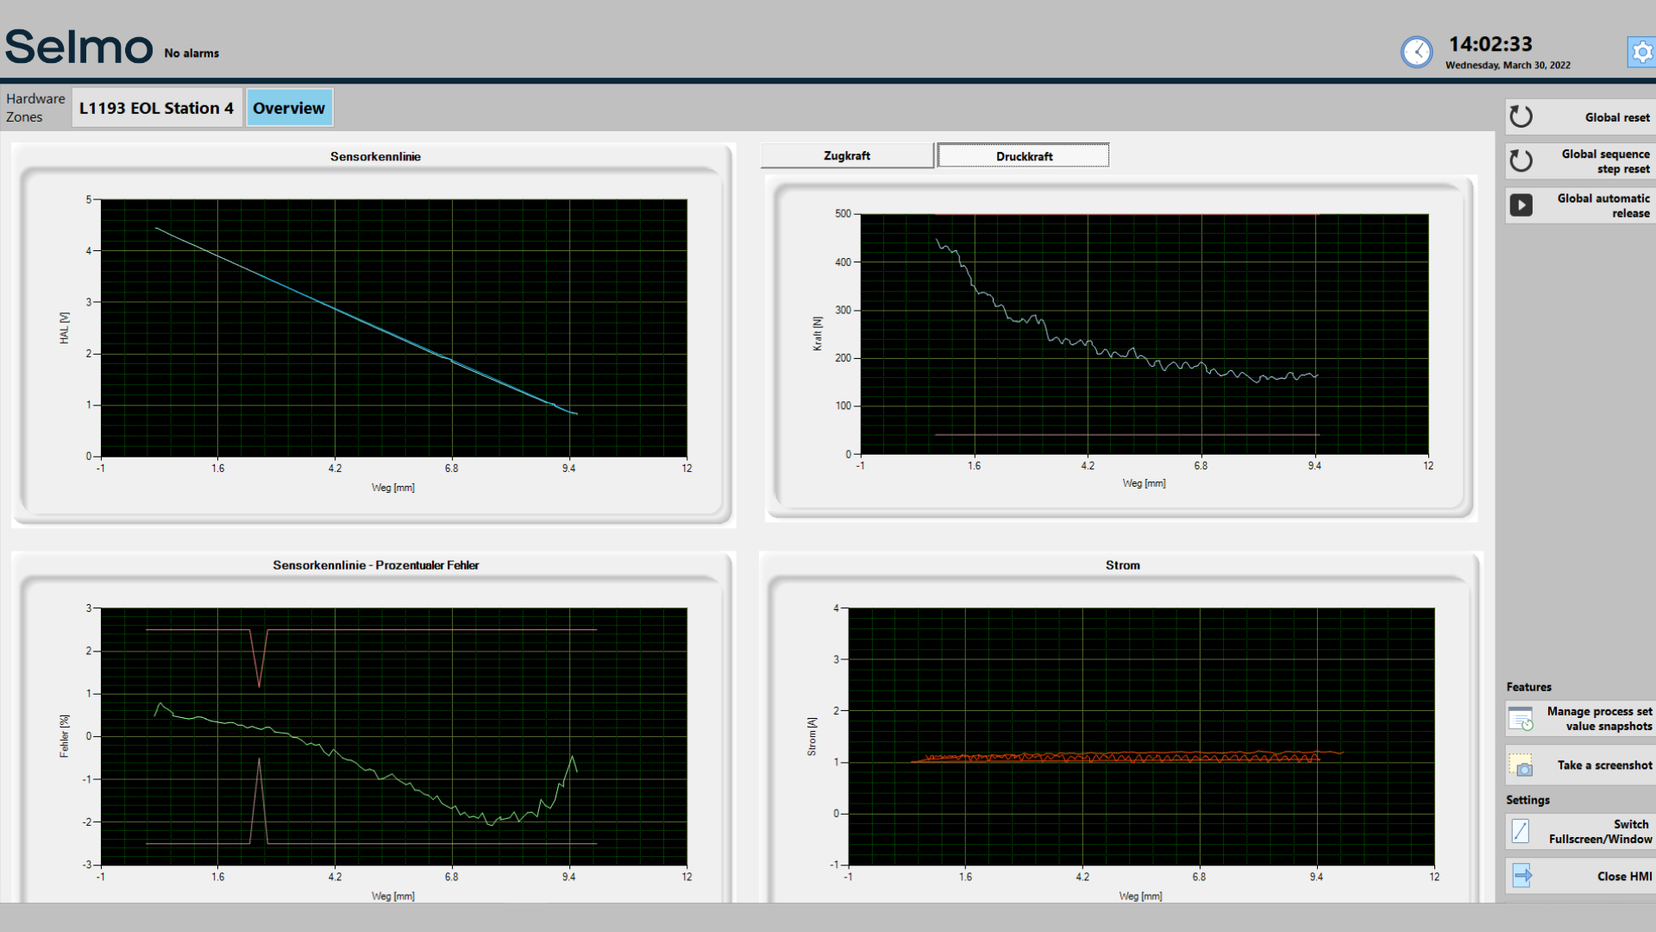Image resolution: width=1656 pixels, height=932 pixels.
Task: Click the Close HMI label
Action: 1624,876
